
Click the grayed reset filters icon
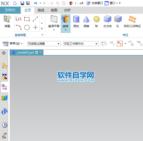(112, 44)
